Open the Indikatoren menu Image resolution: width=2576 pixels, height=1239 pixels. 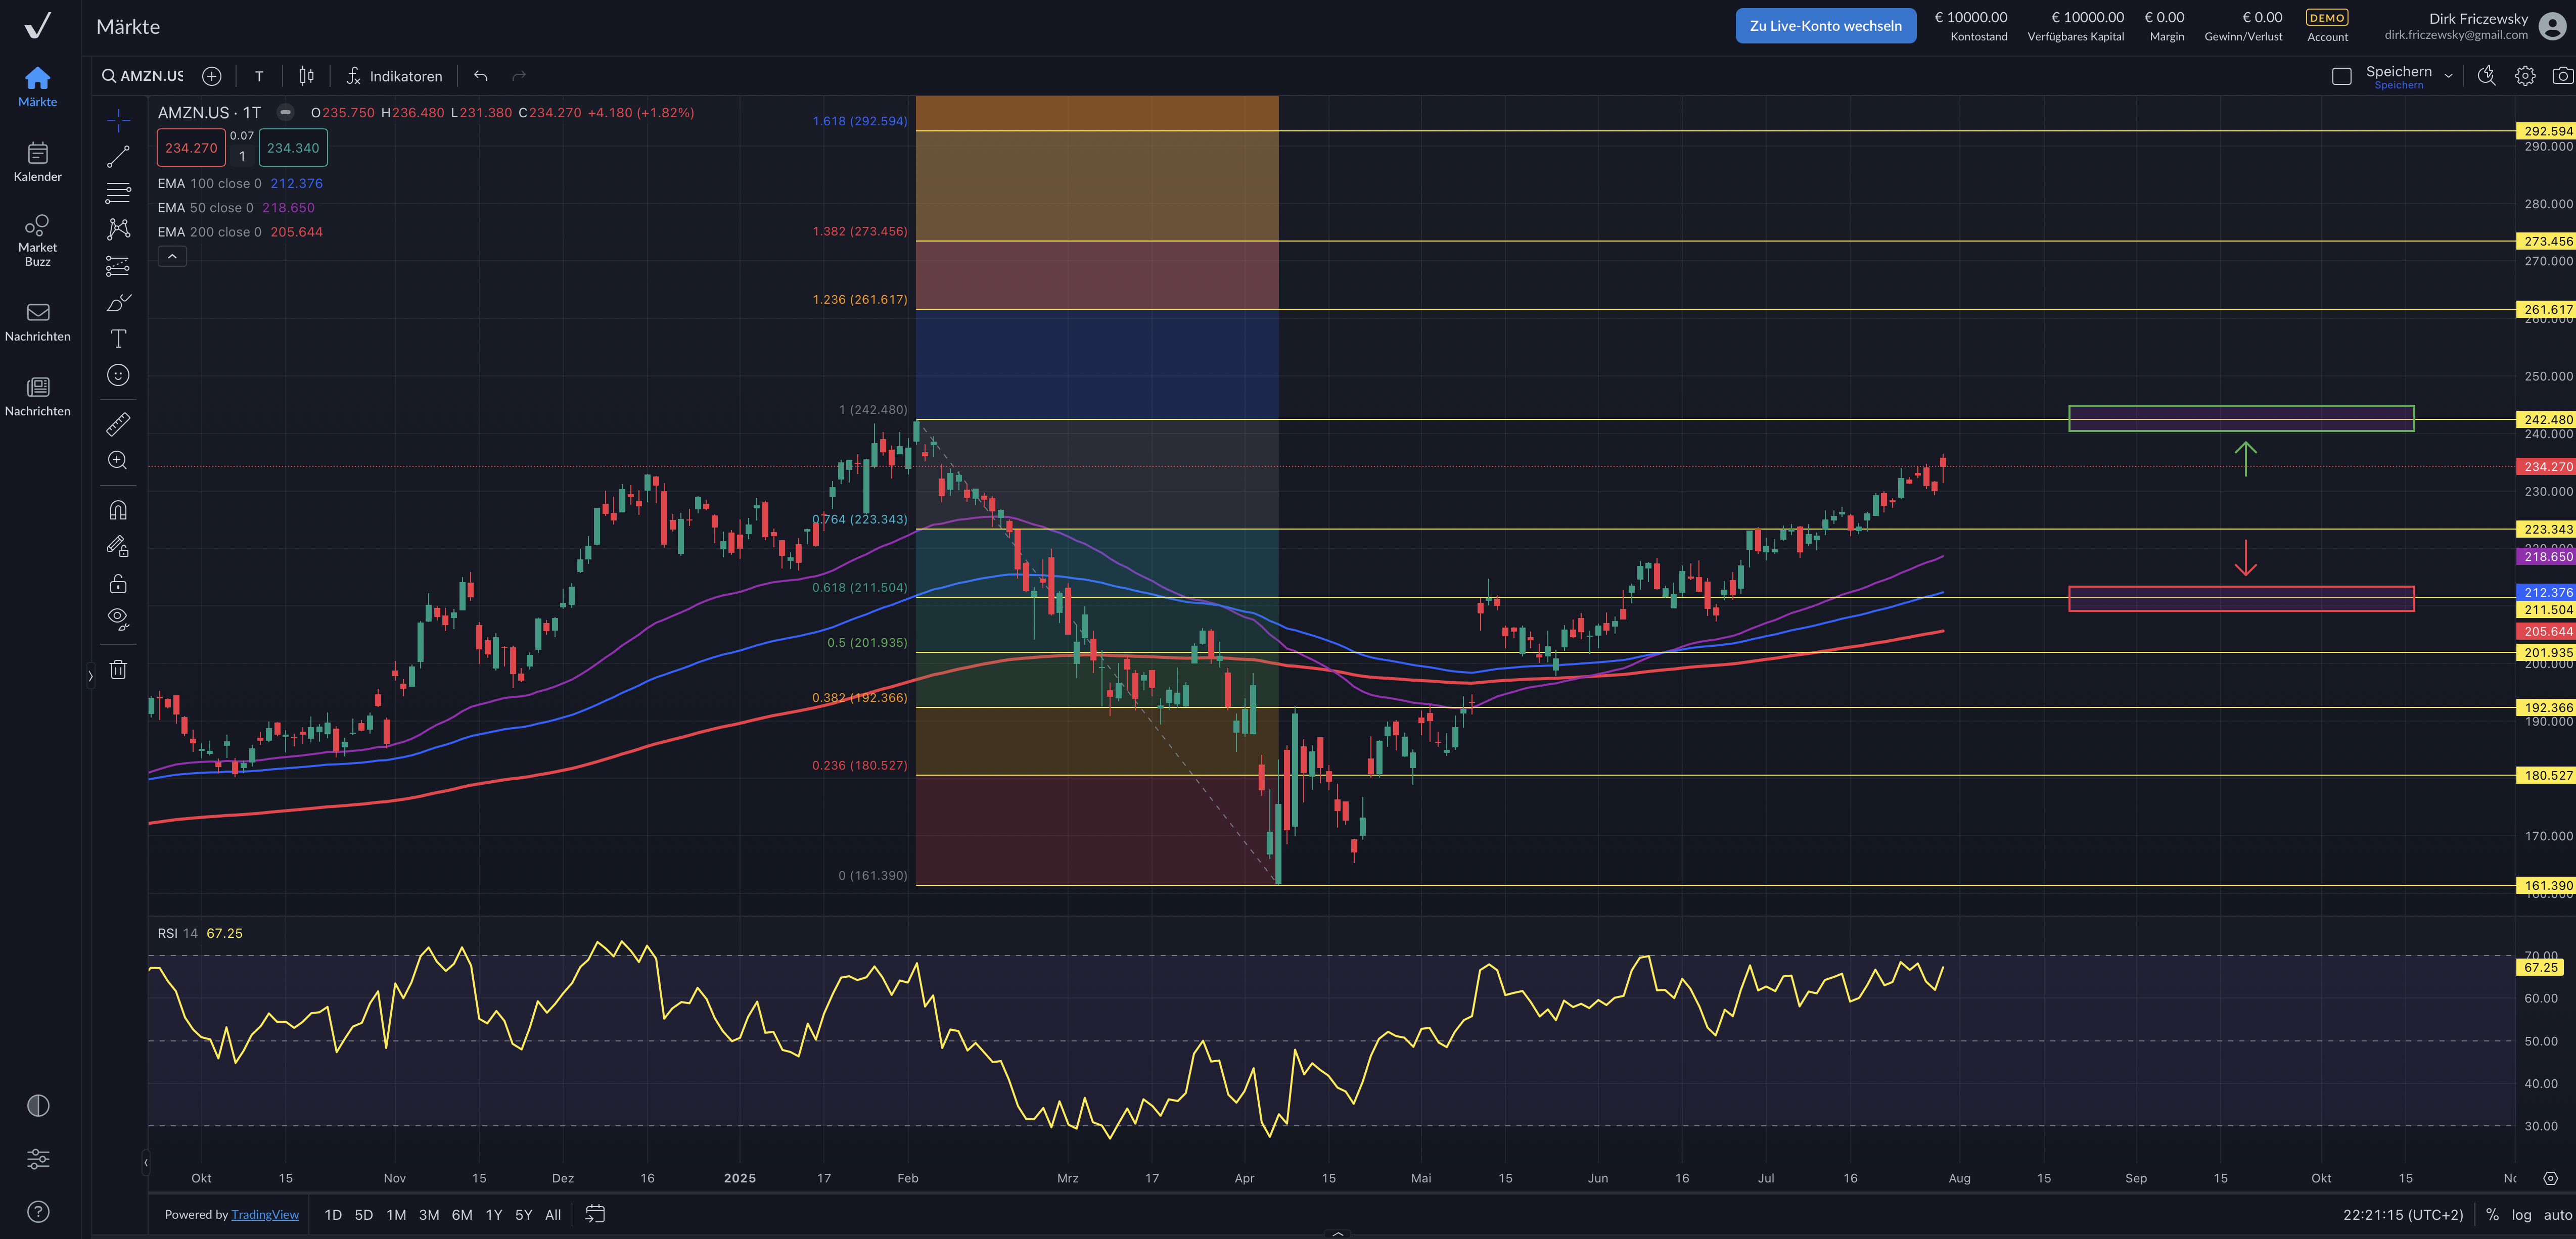tap(394, 76)
